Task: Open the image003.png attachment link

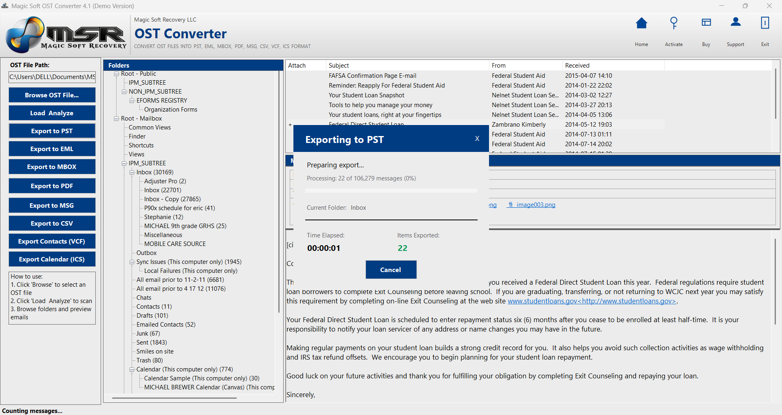Action: [x=536, y=205]
